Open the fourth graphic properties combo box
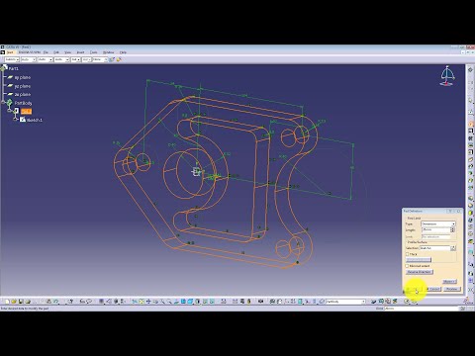The height and width of the screenshot is (356, 475). pos(61,59)
